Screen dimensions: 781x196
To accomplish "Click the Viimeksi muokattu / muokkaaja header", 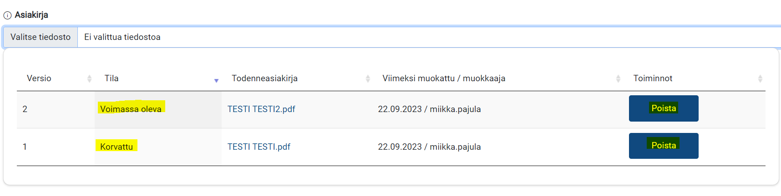I will point(444,78).
